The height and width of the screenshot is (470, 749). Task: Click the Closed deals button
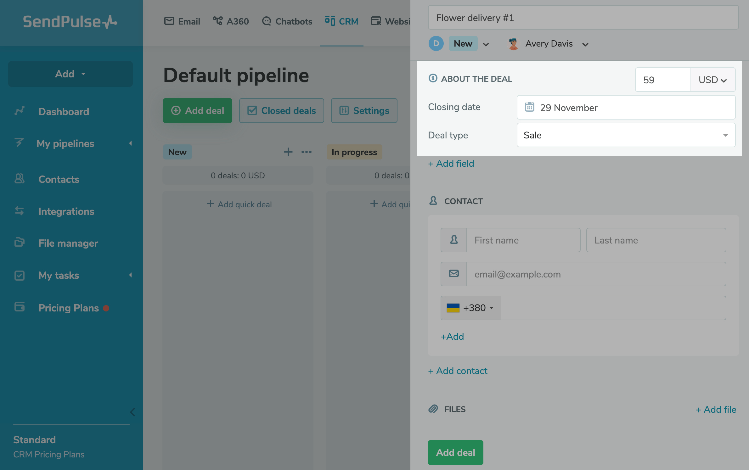(281, 111)
